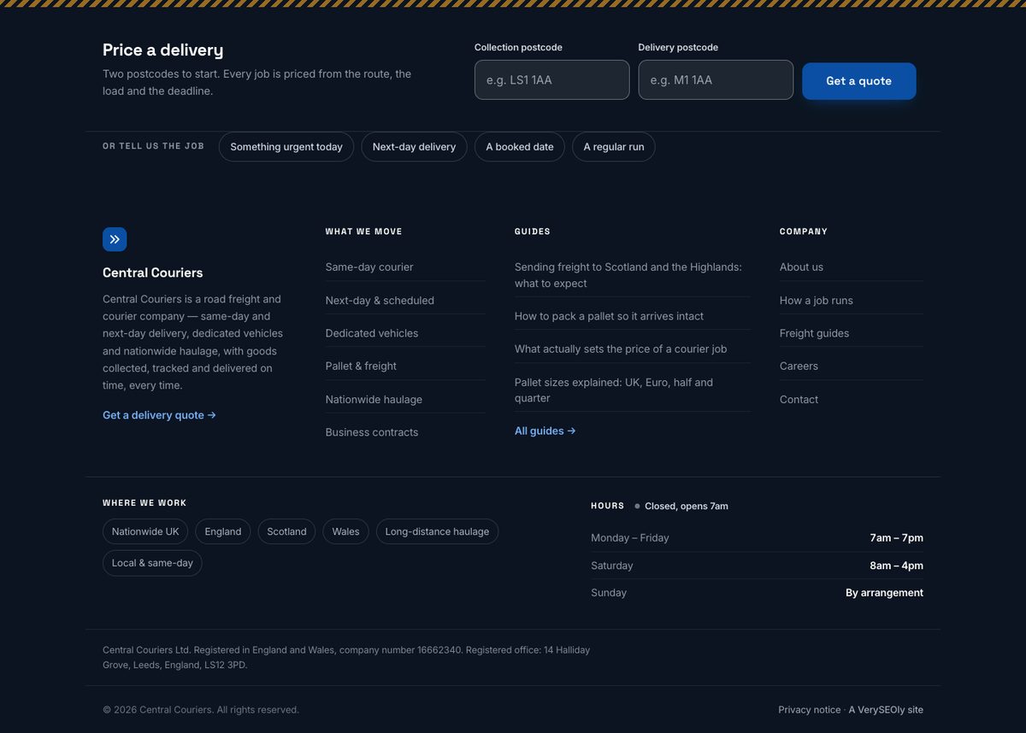1026x733 pixels.
Task: Focus the Collection postcode field
Action: (x=552, y=79)
